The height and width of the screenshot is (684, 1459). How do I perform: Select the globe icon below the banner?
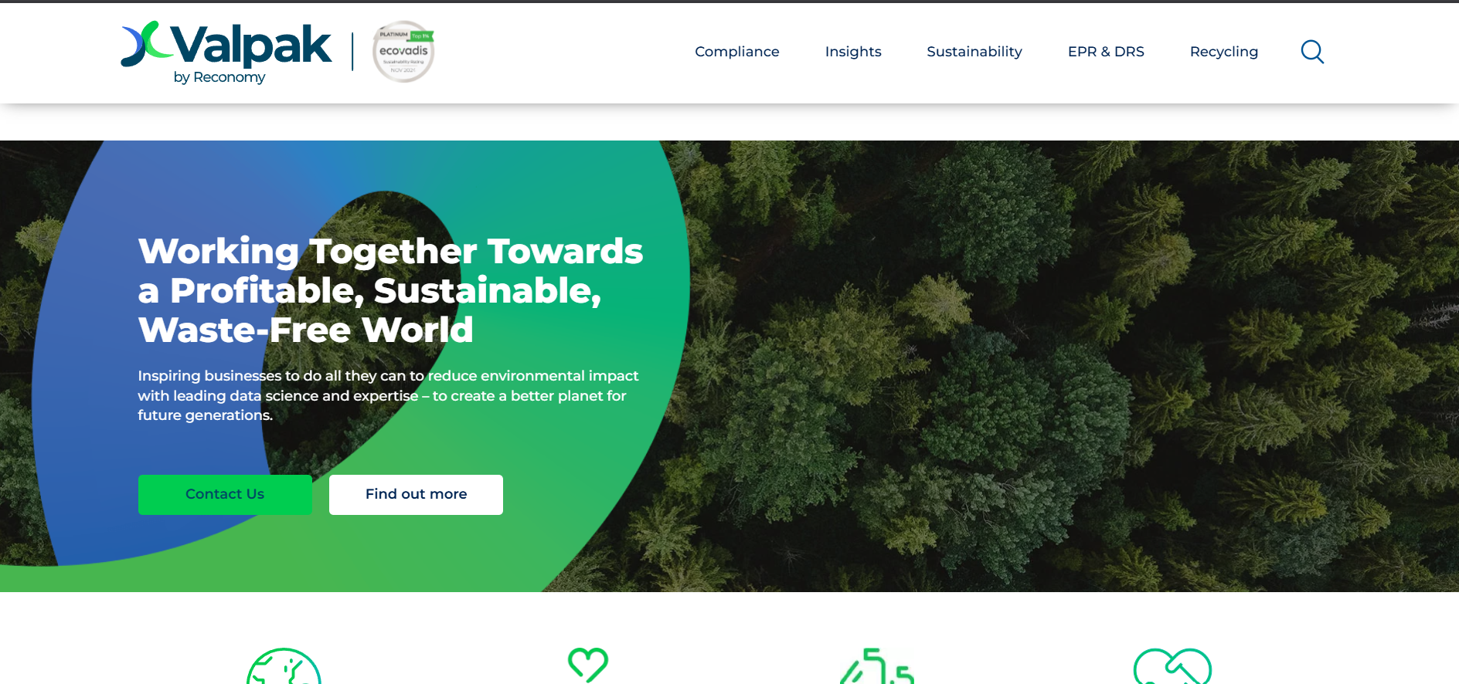click(284, 666)
